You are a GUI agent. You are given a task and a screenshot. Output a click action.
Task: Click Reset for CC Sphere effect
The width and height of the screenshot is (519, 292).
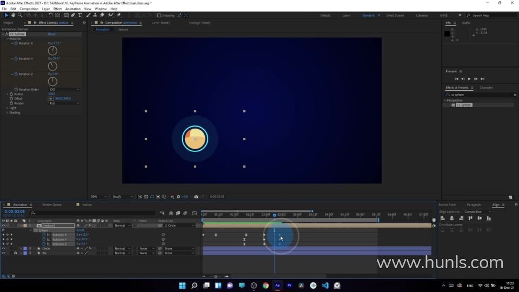point(51,34)
